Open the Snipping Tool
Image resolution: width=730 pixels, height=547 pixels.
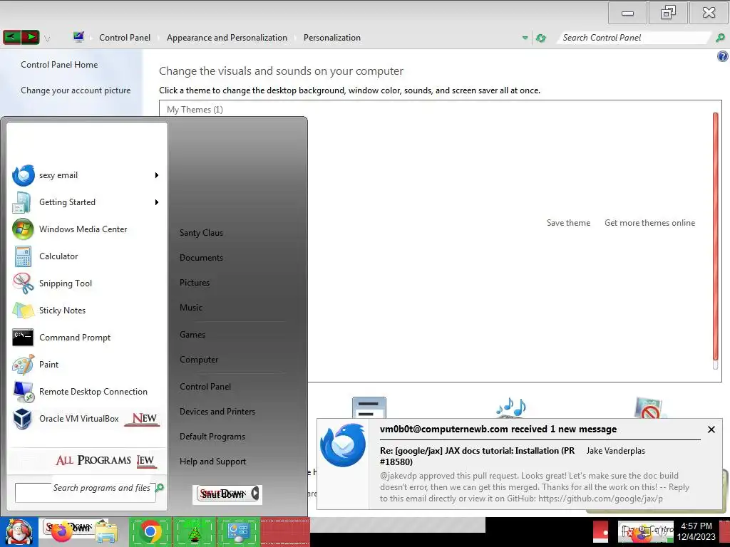click(86, 283)
